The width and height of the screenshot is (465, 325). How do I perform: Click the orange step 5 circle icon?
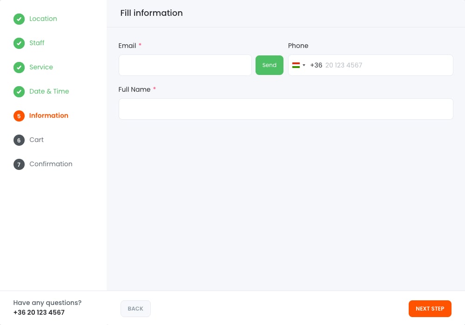pyautogui.click(x=19, y=116)
